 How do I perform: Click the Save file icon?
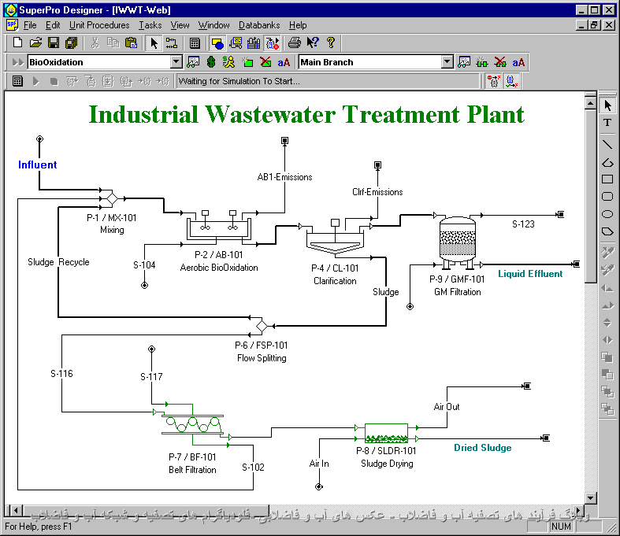point(54,43)
